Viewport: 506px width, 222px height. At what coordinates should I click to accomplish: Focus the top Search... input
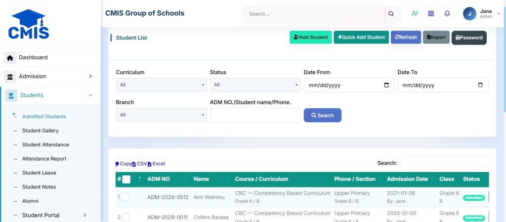[x=315, y=14]
